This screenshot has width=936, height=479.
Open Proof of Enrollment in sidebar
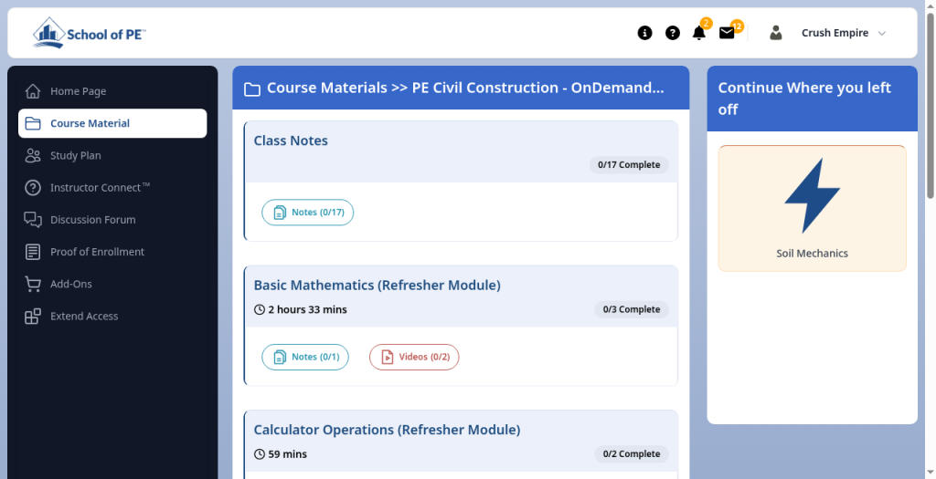[112, 252]
